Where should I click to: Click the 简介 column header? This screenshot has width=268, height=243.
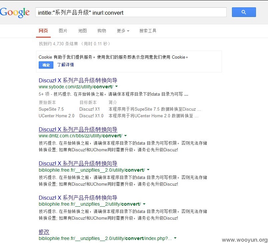[x=113, y=102]
